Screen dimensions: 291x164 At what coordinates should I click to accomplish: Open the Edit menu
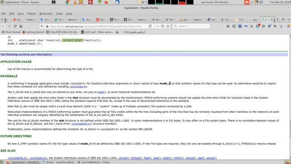[11, 14]
